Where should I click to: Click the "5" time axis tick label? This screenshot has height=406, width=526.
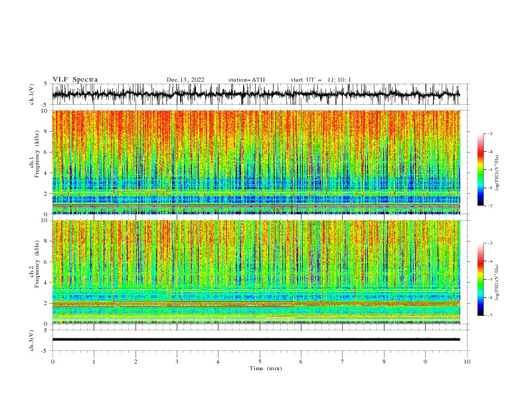[x=260, y=362]
